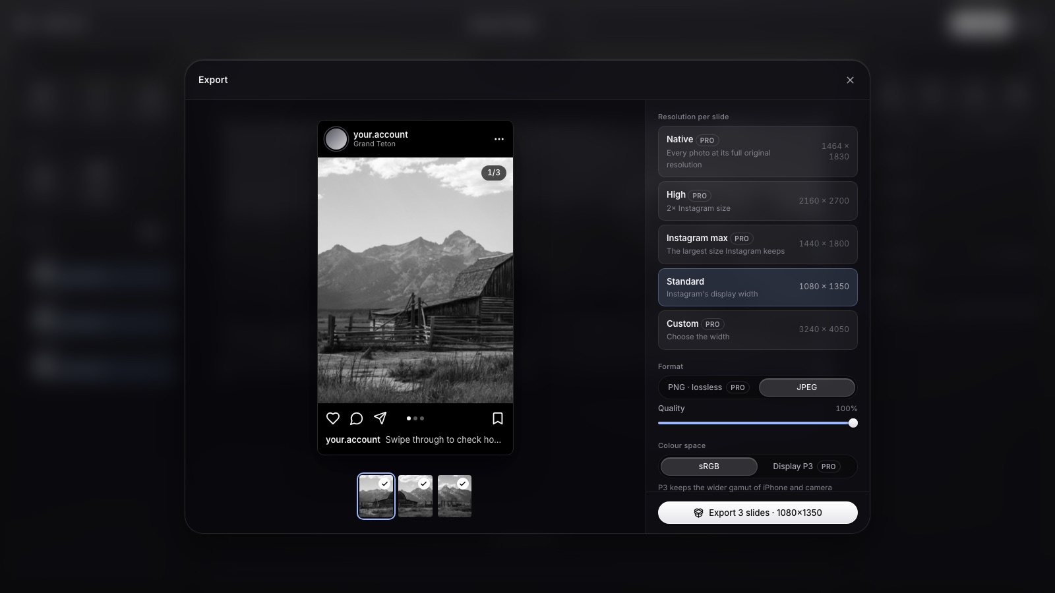Select the second slide thumbnail
1055x593 pixels.
click(x=415, y=496)
